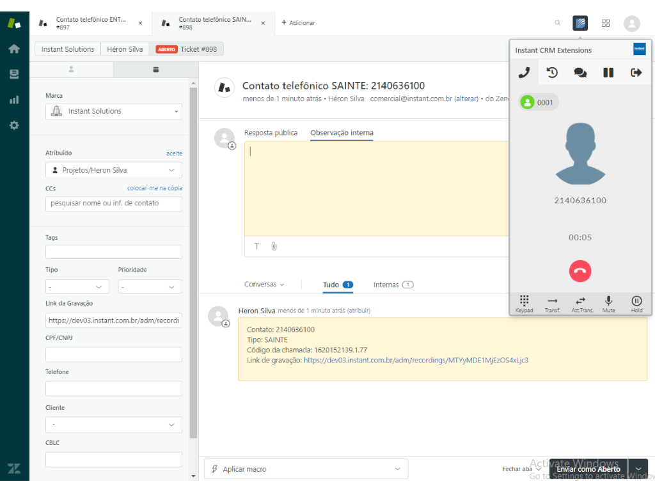Open the recording link in comment
This screenshot has height=491, width=655.
point(416,361)
